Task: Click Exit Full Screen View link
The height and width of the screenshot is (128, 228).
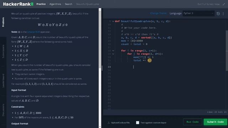Action: click(208, 4)
